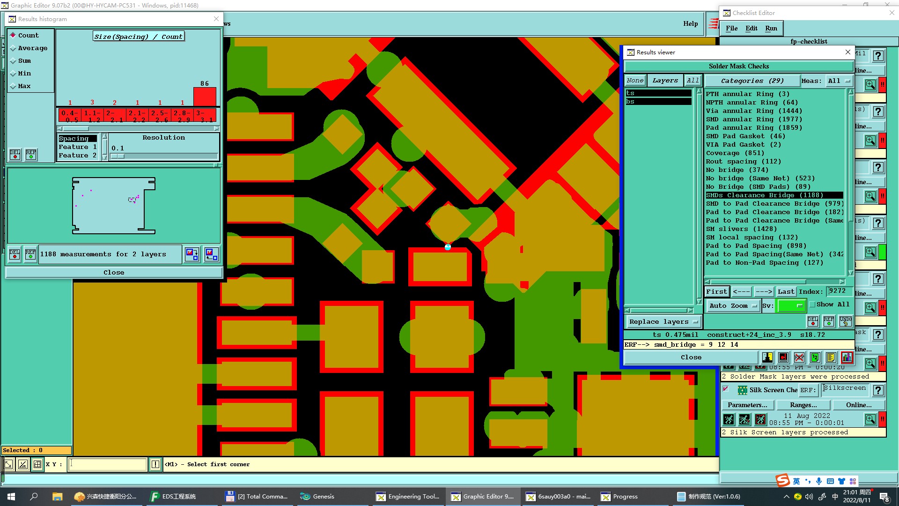
Task: Open the Meas All dropdown
Action: click(x=839, y=81)
